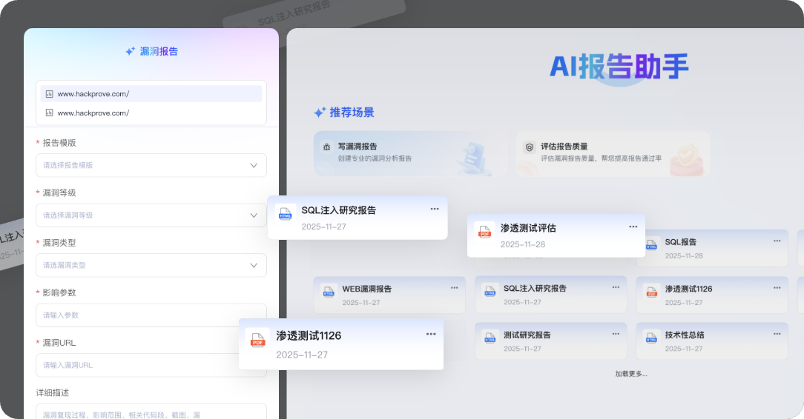Image resolution: width=804 pixels, height=419 pixels.
Task: Open the 漏洞类型 dropdown
Action: 151,265
